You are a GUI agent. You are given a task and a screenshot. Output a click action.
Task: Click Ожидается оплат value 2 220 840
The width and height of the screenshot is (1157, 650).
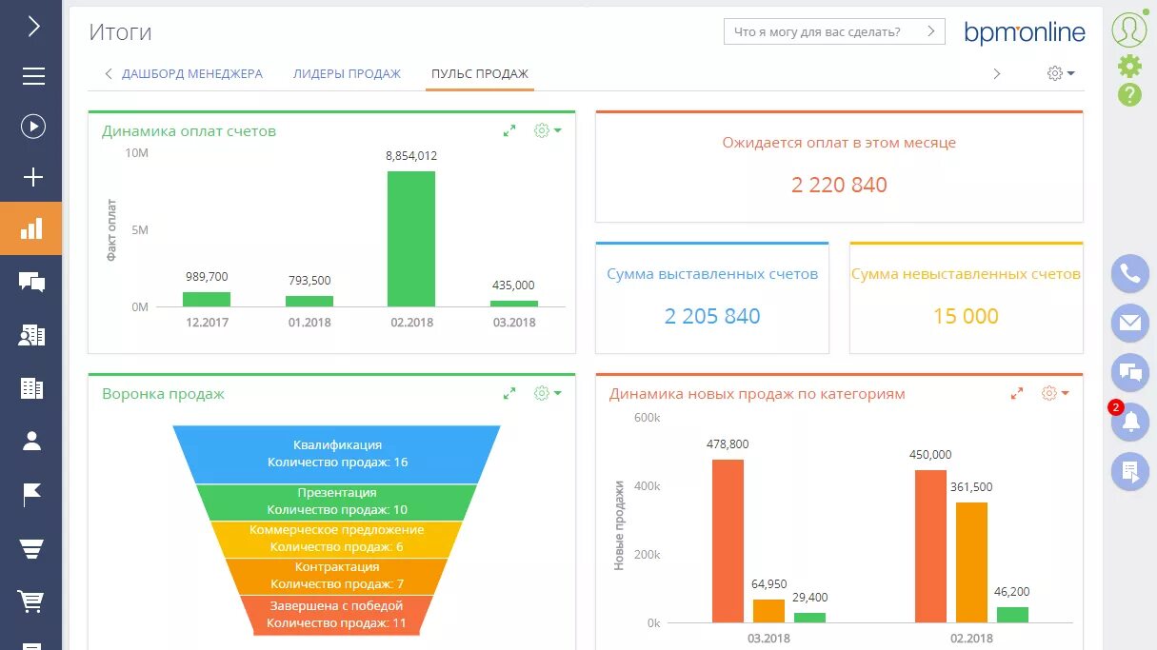(839, 185)
